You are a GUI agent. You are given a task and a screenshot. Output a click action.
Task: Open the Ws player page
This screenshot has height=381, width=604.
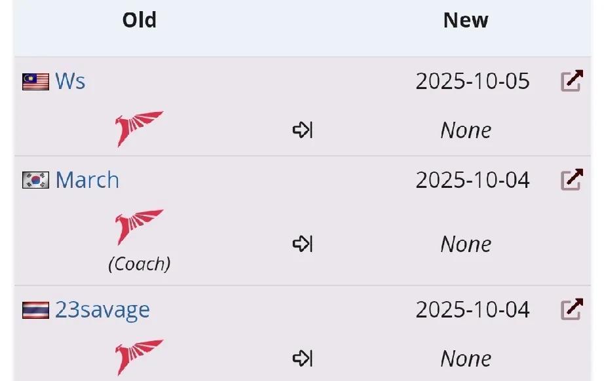[x=70, y=81]
